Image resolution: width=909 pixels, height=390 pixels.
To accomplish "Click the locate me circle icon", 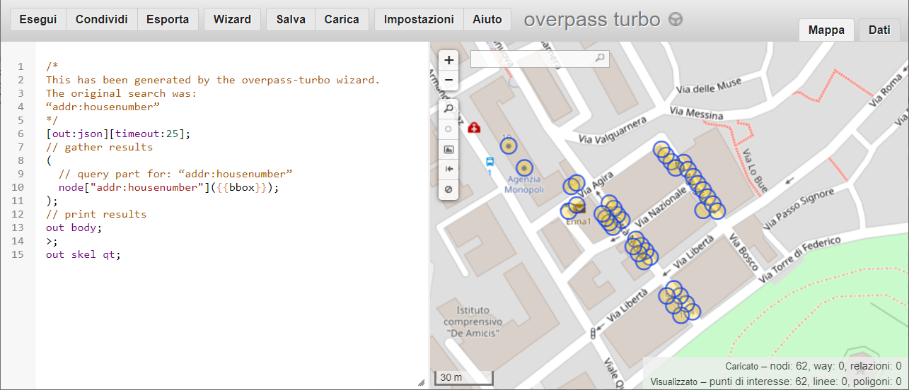I will [x=448, y=129].
